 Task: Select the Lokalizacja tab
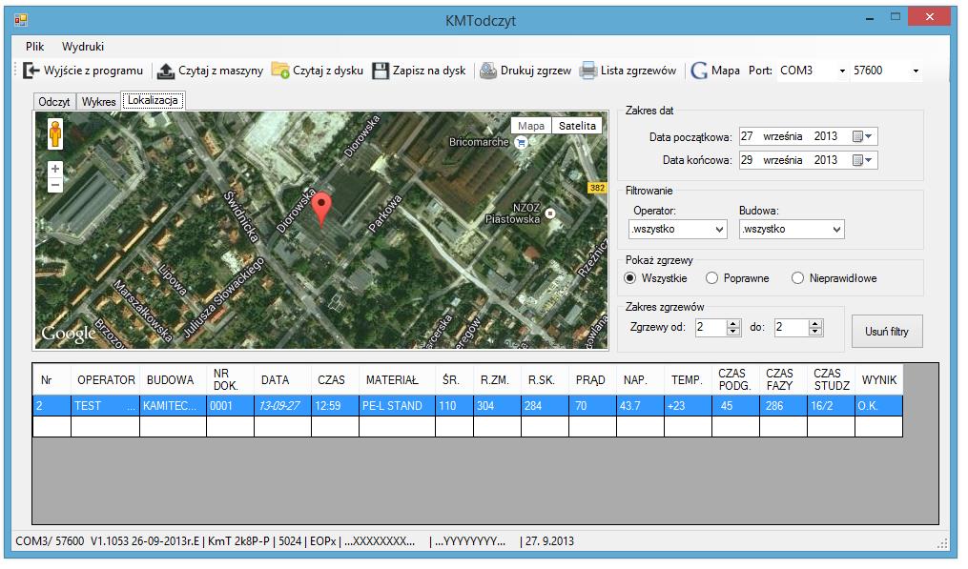click(x=153, y=100)
